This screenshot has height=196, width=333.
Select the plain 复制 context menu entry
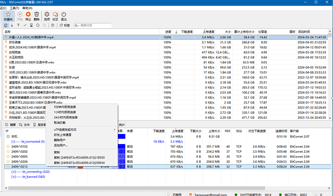coord(56,152)
